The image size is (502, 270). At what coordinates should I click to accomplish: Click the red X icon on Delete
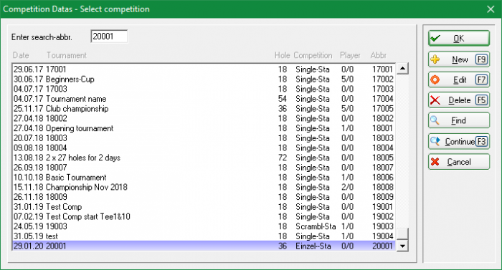pos(435,100)
